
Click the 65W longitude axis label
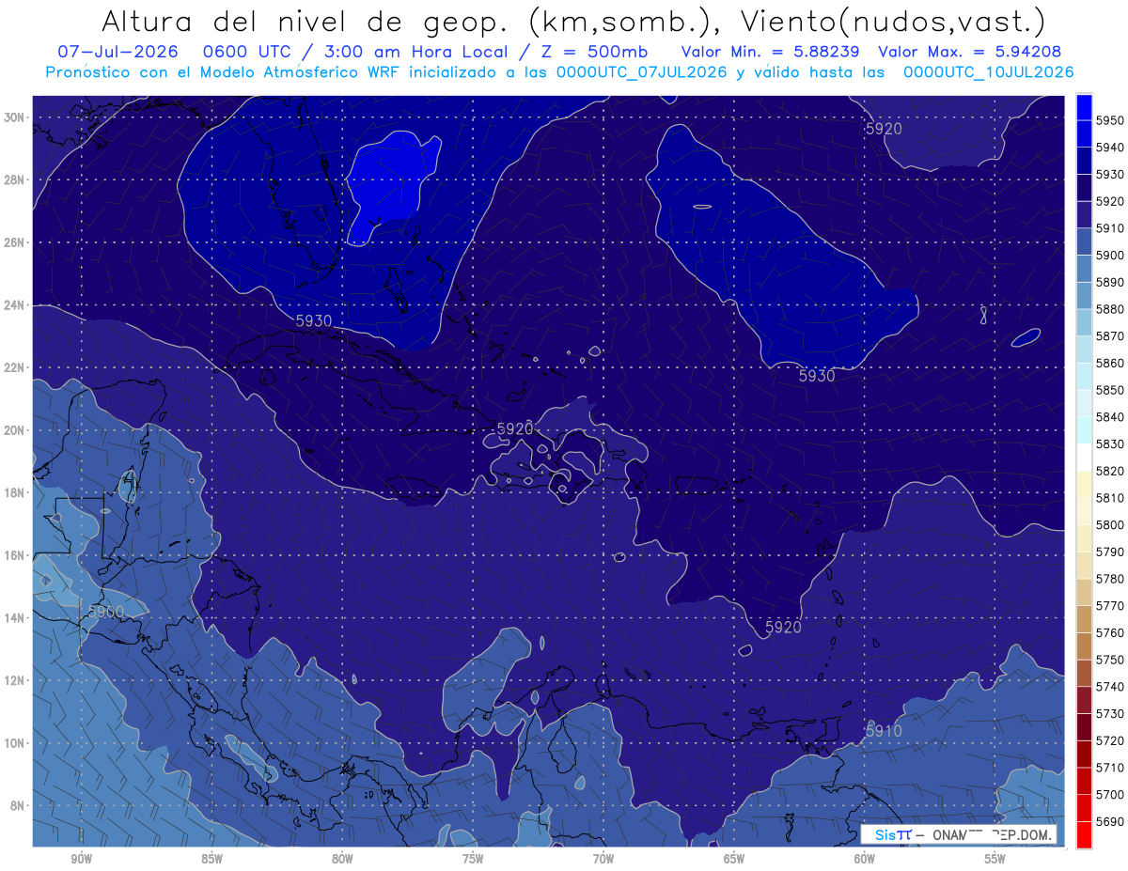tap(734, 859)
